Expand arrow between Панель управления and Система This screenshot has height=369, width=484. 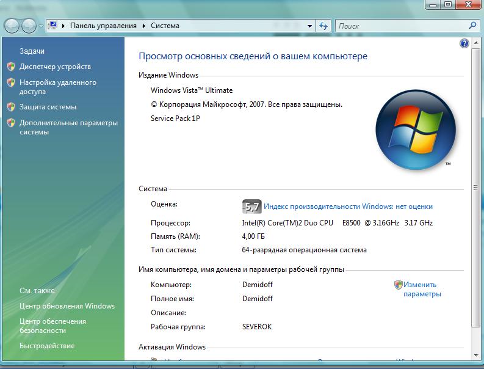tap(144, 26)
